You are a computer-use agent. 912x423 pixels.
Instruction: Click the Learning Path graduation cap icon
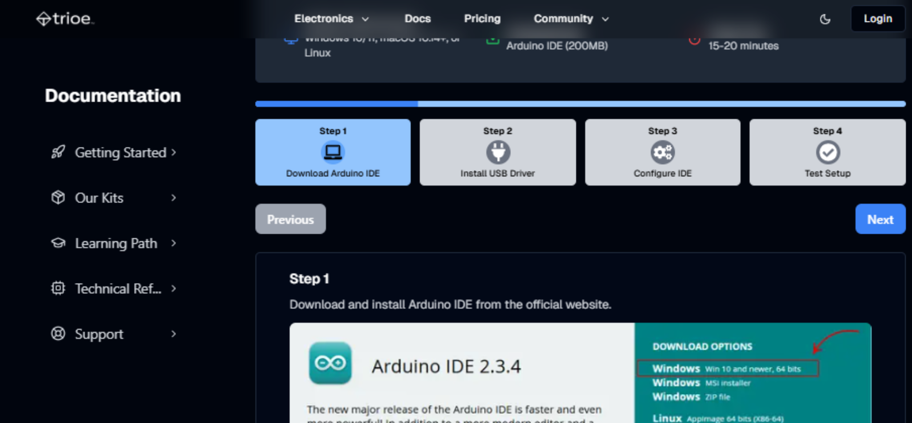[x=58, y=243]
